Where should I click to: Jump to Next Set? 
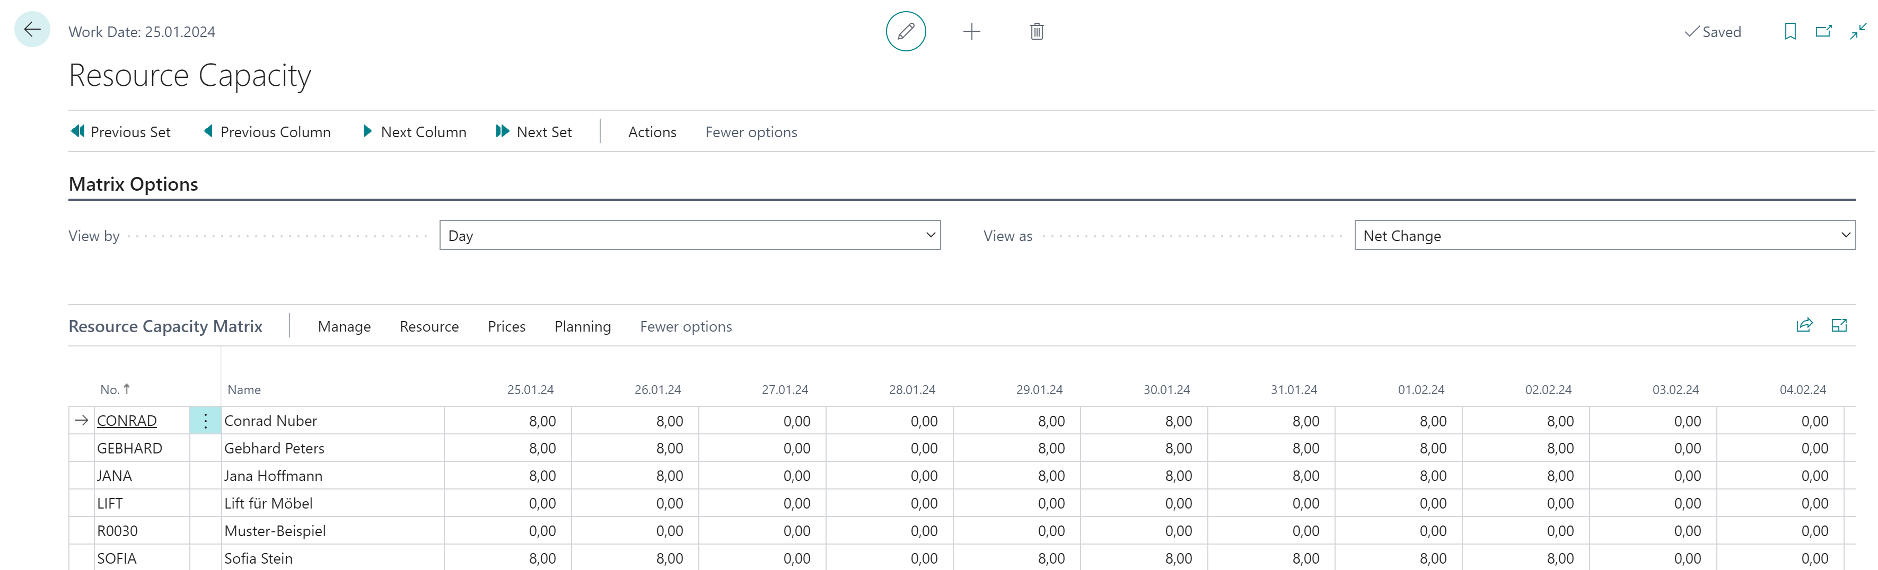pos(533,132)
